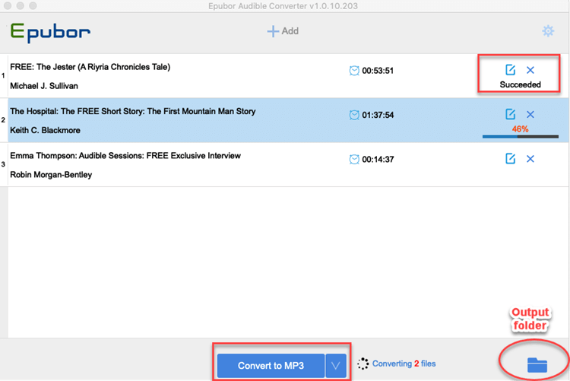Open settings via the gear icon
Viewport: 570px width, 381px height.
(x=548, y=31)
